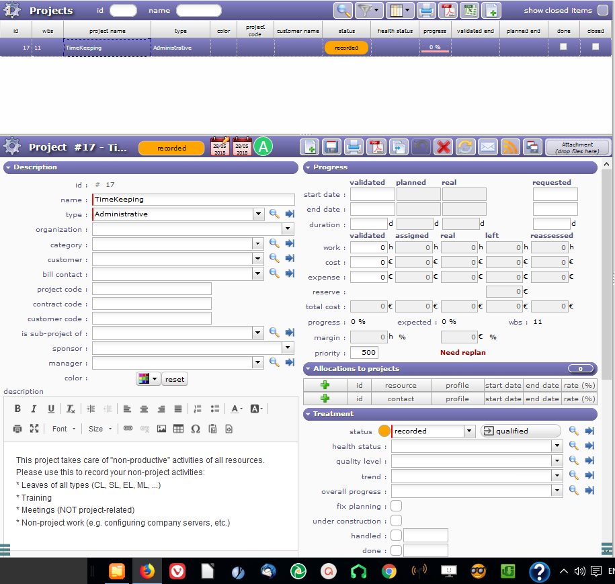Click the qualified status transition button
This screenshot has width=615, height=584.
(520, 431)
